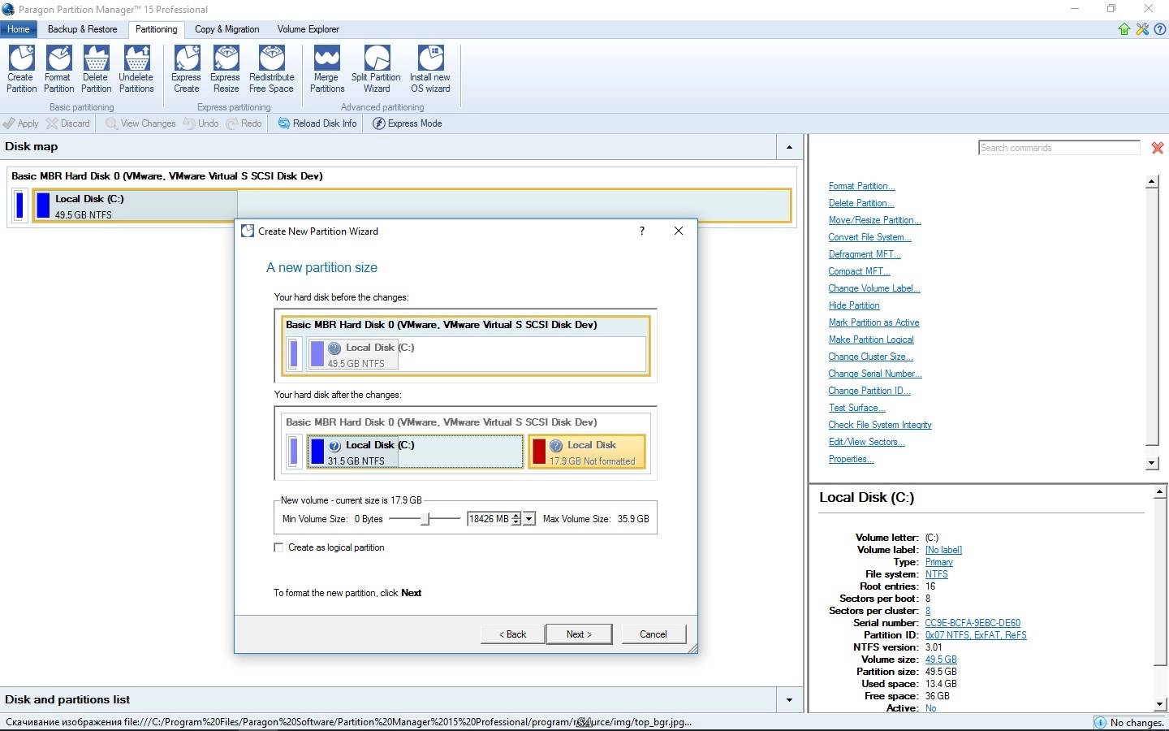The height and width of the screenshot is (731, 1169).
Task: Click Change Volume Label link
Action: coord(874,288)
